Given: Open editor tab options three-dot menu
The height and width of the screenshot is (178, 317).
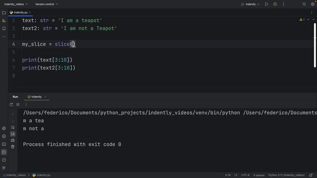Looking at the screenshot, I should [312, 12].
